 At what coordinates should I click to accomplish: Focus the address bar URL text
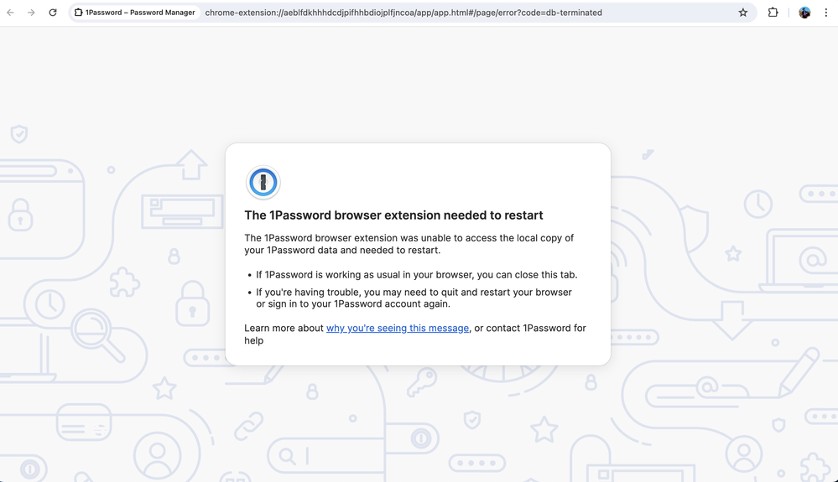(x=403, y=13)
